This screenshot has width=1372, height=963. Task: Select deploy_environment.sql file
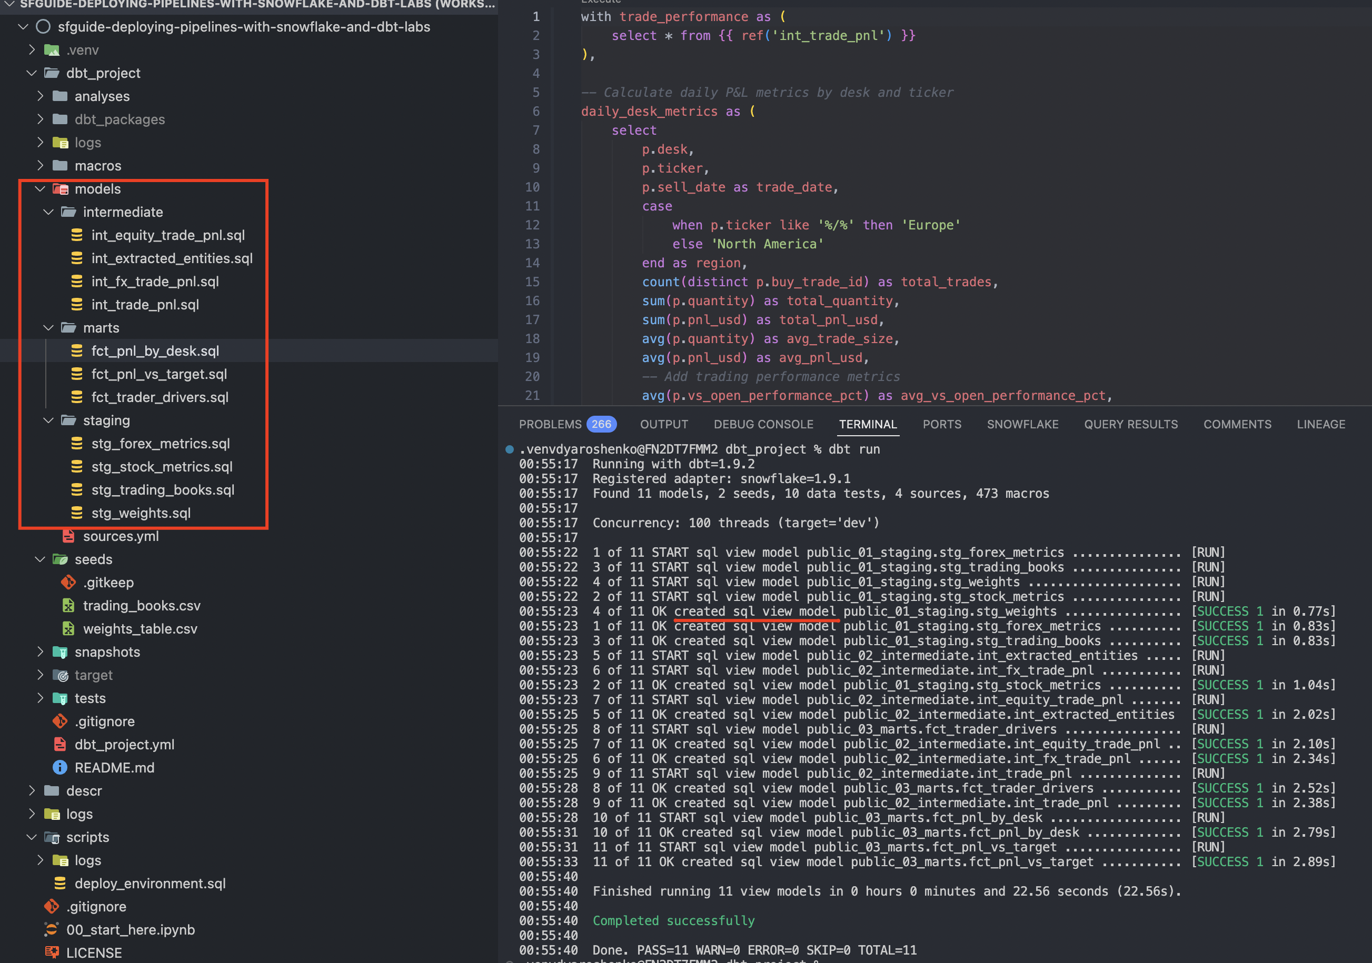tap(150, 884)
